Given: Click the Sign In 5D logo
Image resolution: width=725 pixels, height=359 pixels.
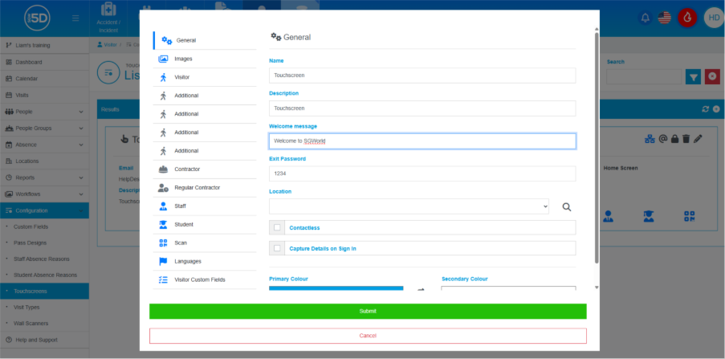Looking at the screenshot, I should [x=37, y=18].
